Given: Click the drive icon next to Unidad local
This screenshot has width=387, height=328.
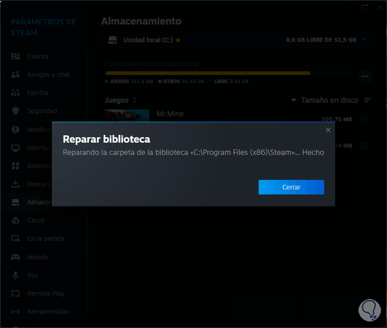Looking at the screenshot, I should pos(113,40).
